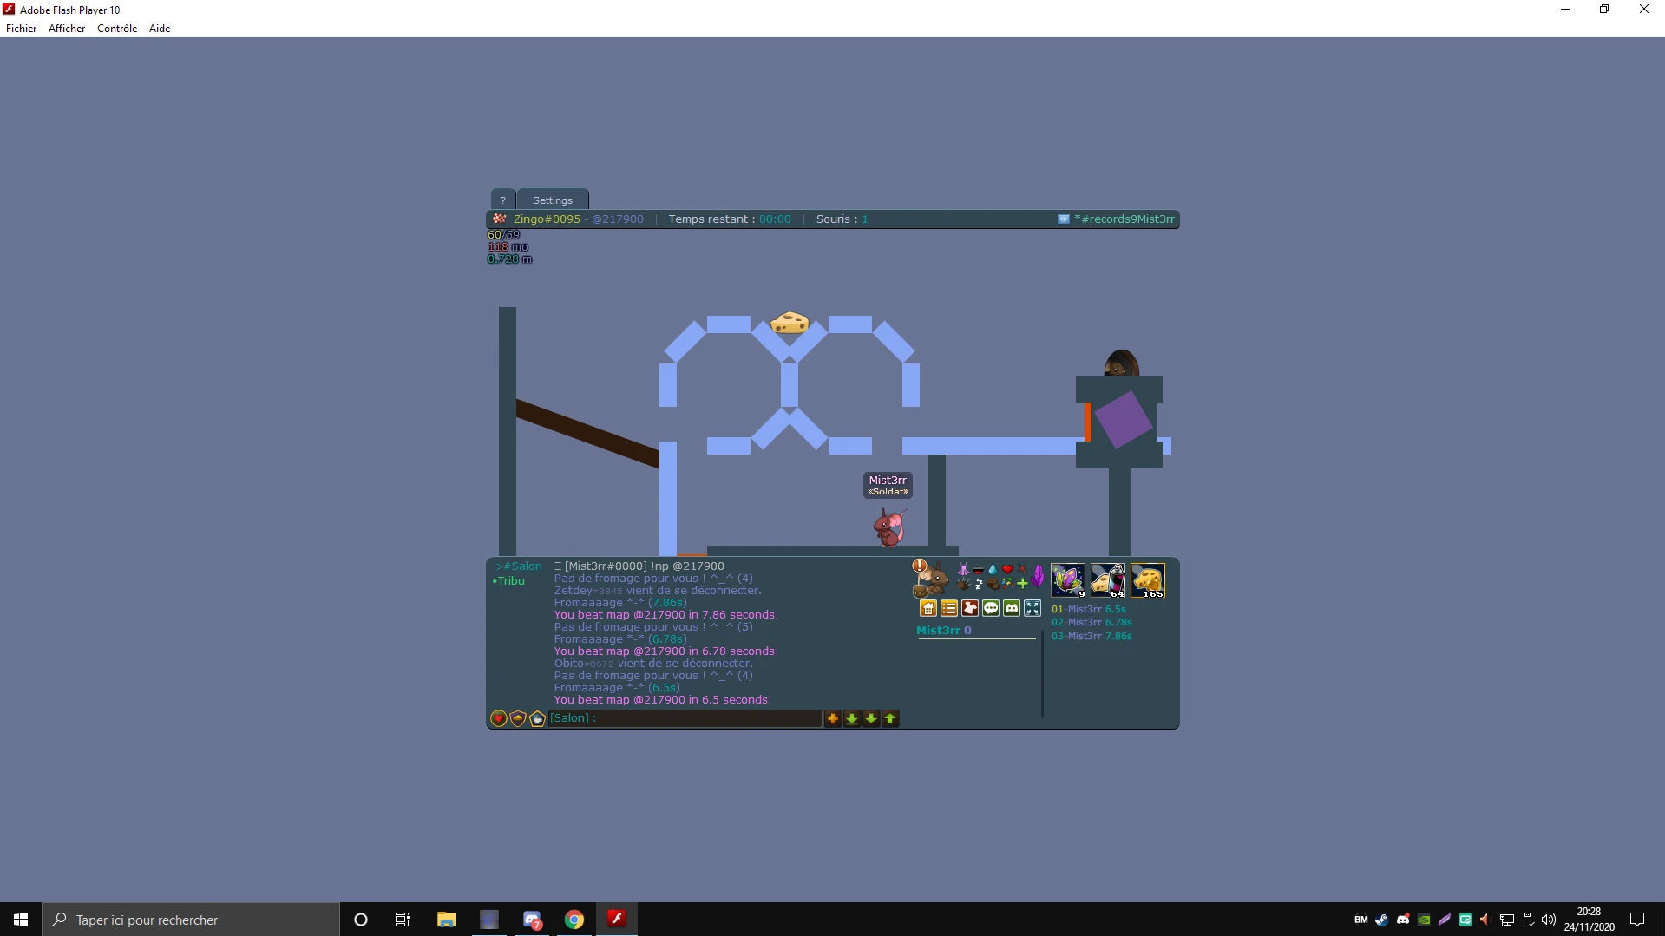Click the third record Mist3rr 7.86s
The image size is (1665, 936).
tap(1091, 636)
